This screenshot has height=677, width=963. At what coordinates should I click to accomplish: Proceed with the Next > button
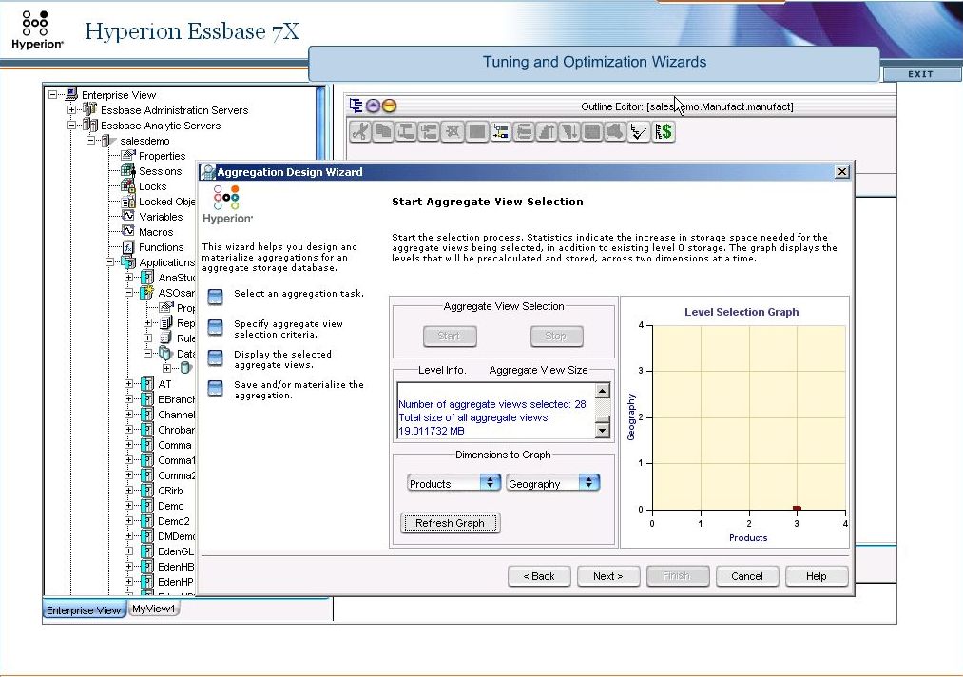point(608,576)
